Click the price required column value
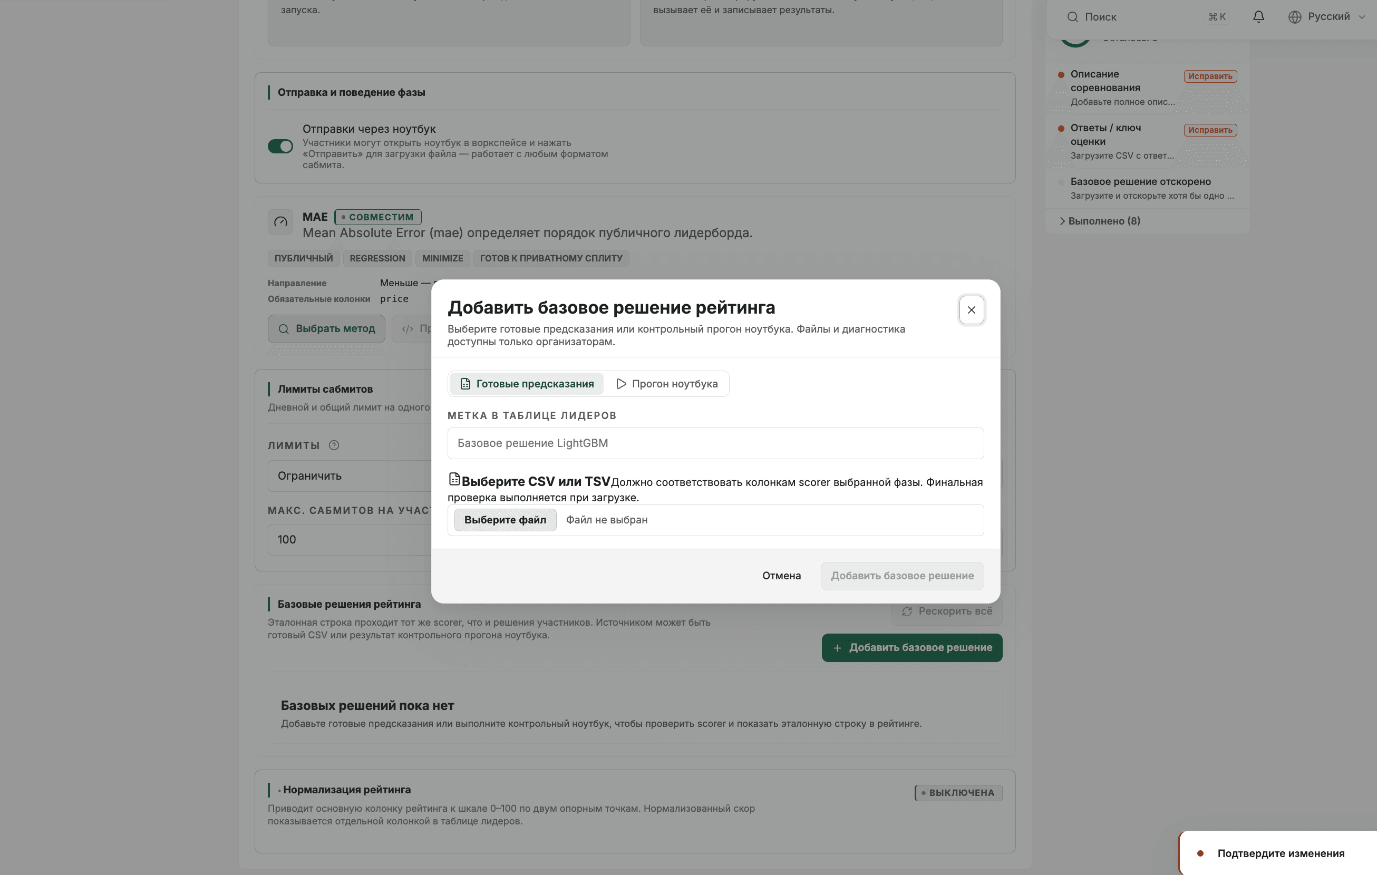 [394, 298]
